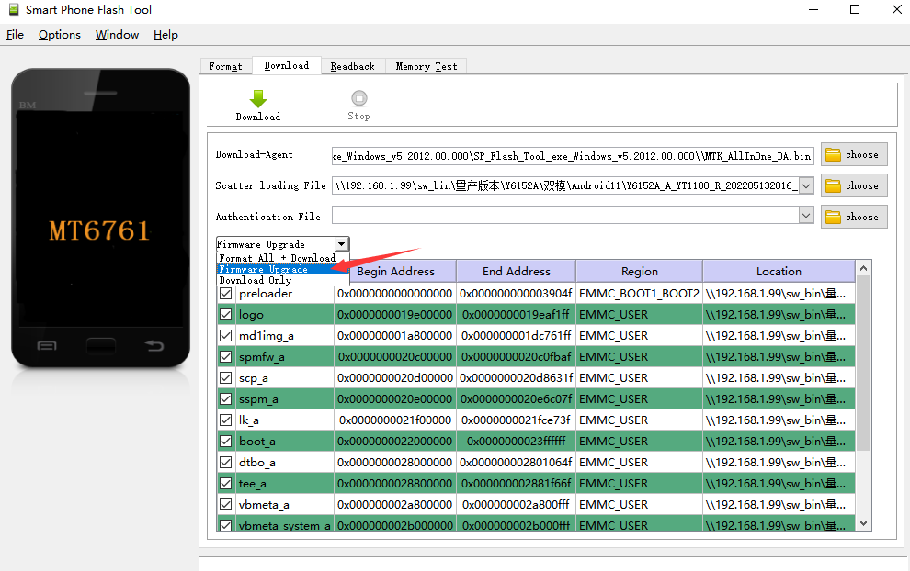Uncheck the sspm_a partition checkbox
Viewport: 910px width, 571px height.
pyautogui.click(x=226, y=399)
